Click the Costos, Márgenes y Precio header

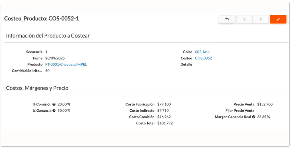pos(37,88)
